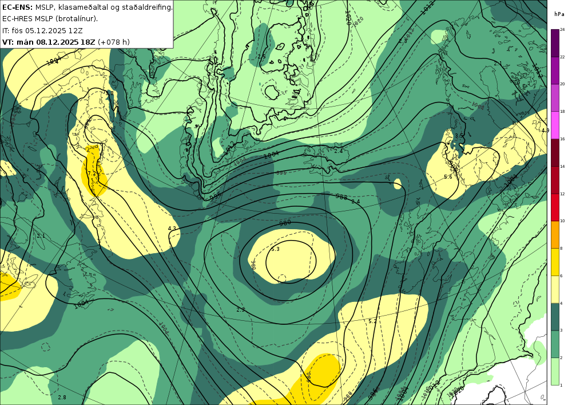Click the '7.2' spread value on the map

[x=92, y=173]
